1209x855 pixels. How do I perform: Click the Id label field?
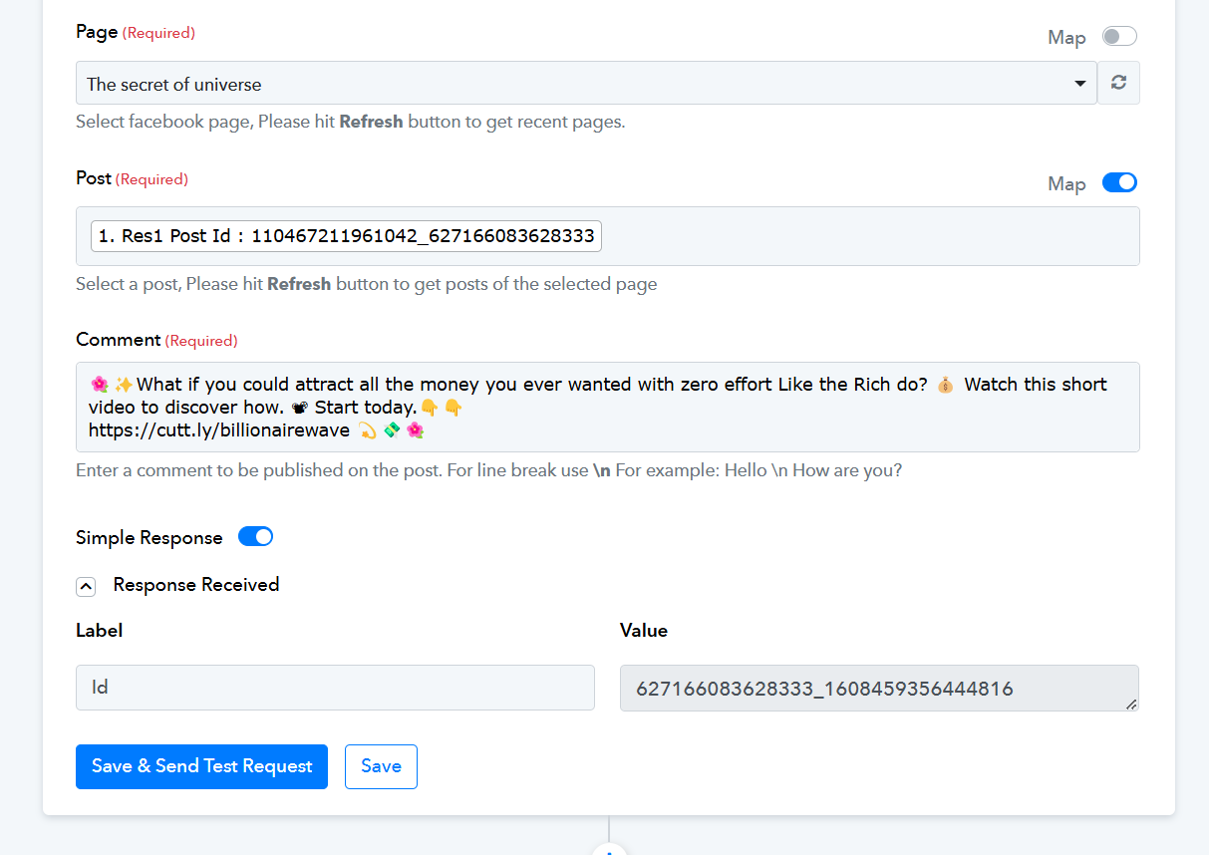(x=335, y=688)
